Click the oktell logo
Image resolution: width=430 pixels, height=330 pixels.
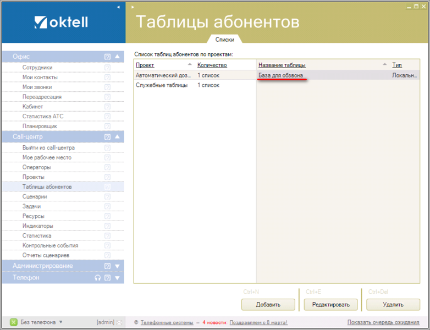pyautogui.click(x=61, y=22)
